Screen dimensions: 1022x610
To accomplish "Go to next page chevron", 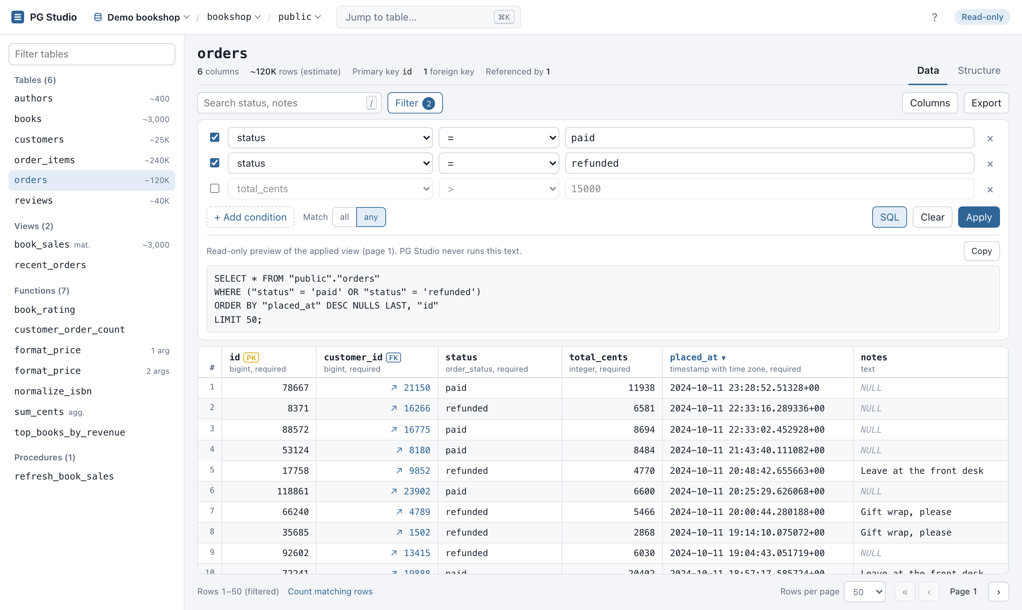I will click(999, 592).
